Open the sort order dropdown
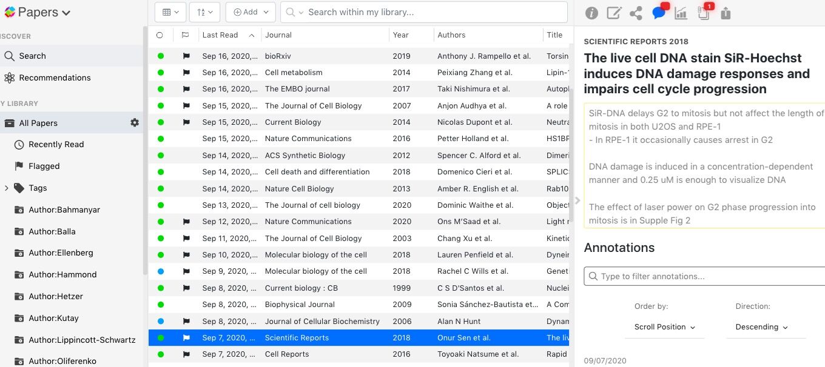The width and height of the screenshot is (825, 367). (205, 12)
